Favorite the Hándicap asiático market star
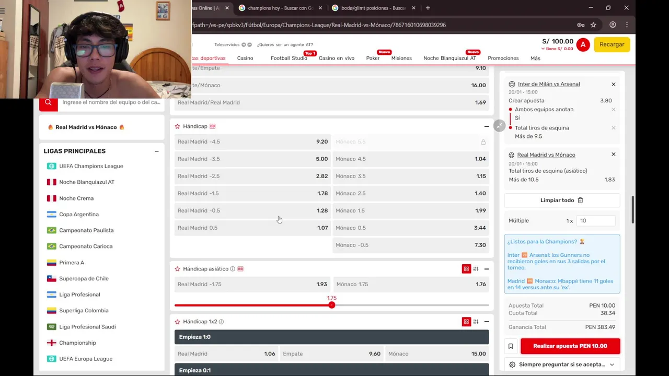The height and width of the screenshot is (376, 669). tap(178, 269)
